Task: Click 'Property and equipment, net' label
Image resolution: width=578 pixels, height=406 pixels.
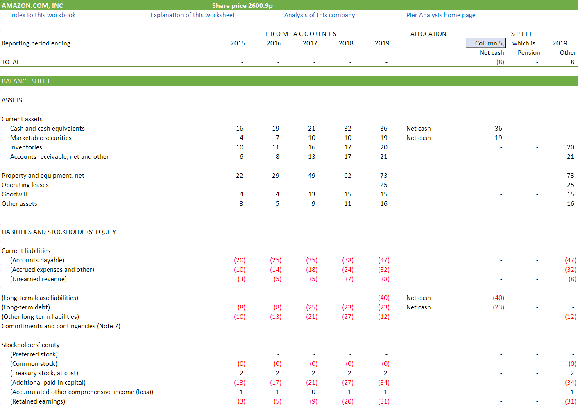Action: (43, 176)
